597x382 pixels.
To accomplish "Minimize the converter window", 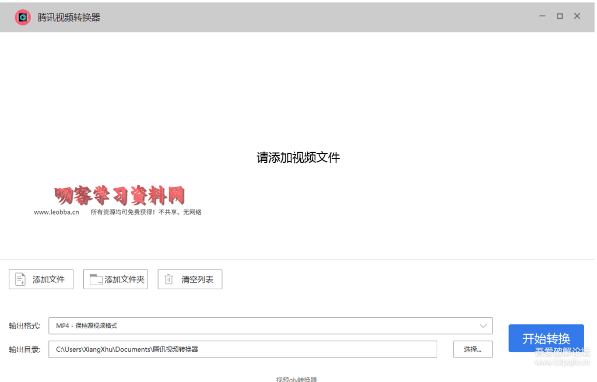I will tap(542, 16).
